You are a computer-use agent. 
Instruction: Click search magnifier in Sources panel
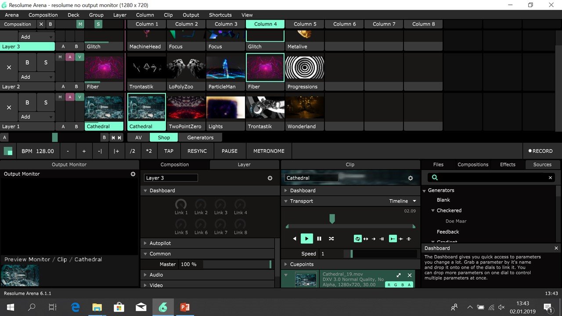coord(435,178)
